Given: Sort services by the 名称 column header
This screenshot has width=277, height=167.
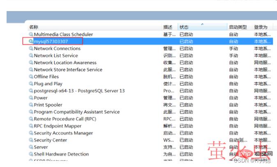Looking at the screenshot, I should pyautogui.click(x=34, y=27).
